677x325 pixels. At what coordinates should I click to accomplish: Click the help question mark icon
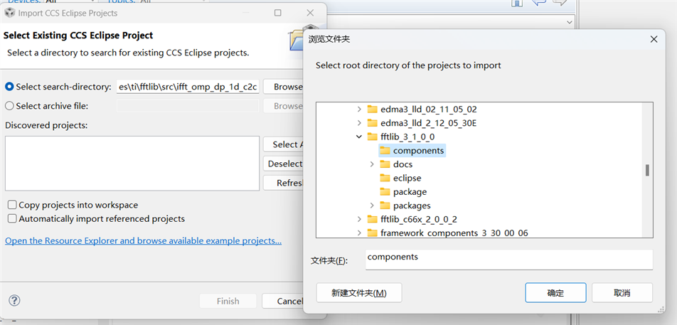pos(15,301)
